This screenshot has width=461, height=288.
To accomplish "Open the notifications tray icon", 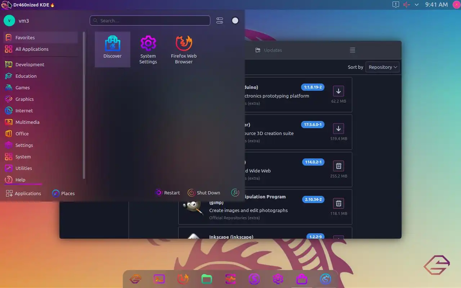I will point(395,5).
